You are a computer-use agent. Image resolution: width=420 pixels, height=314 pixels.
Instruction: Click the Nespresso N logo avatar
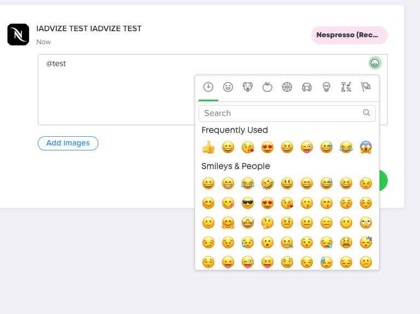point(18,34)
